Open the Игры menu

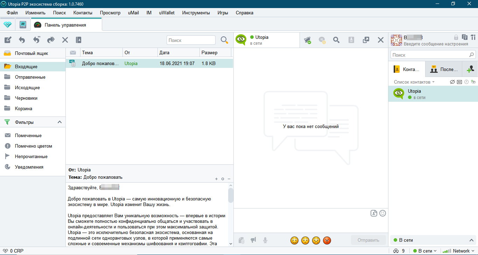pos(223,13)
